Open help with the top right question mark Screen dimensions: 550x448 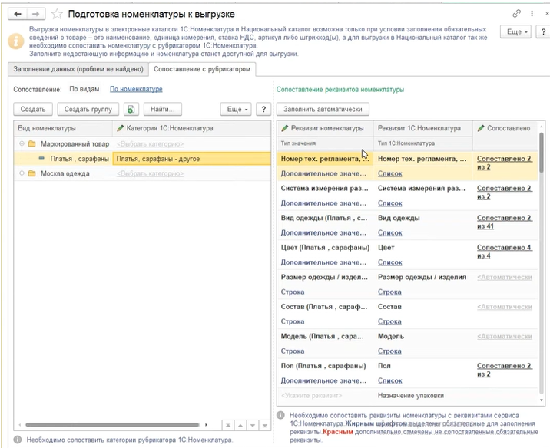coord(543,32)
